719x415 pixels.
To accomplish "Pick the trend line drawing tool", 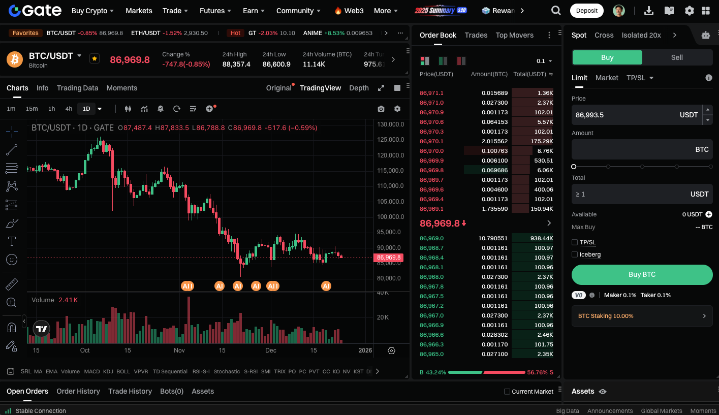I will 12,150.
